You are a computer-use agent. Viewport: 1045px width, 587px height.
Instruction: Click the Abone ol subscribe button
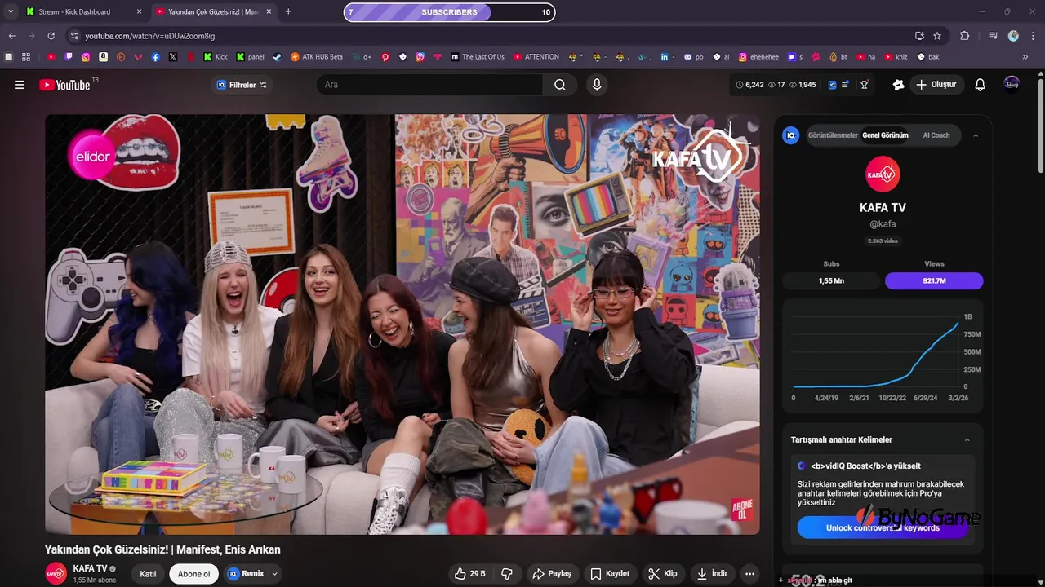[x=193, y=574]
